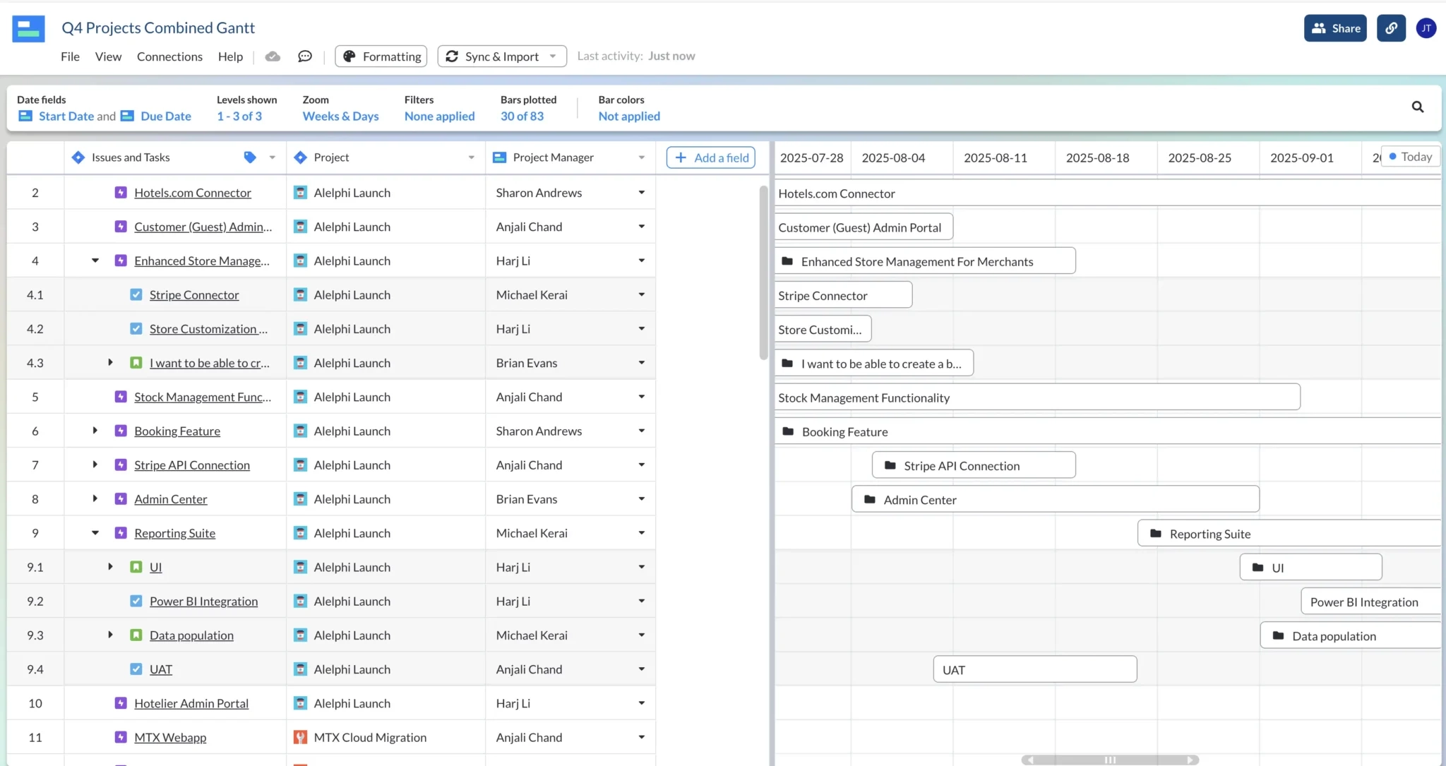
Task: Click the Reporting Suite folder bar icon
Action: click(x=1156, y=534)
